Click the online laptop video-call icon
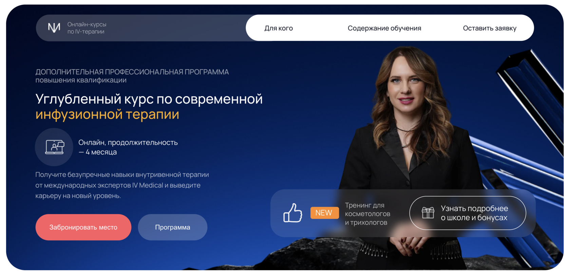Screen dimensions: 570x275 pyautogui.click(x=54, y=147)
